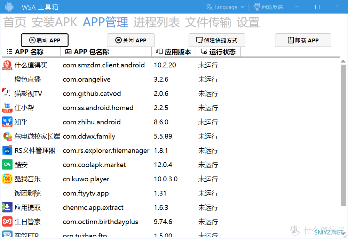
Task: Click package name com.rs.explorer.filemanager
Action: click(106, 150)
